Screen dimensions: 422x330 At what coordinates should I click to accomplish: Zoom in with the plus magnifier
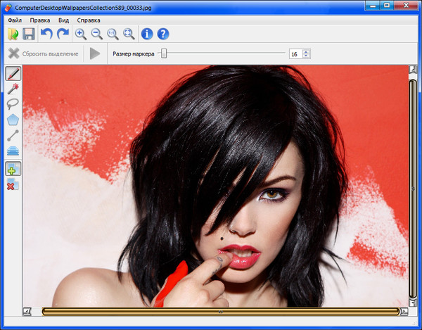pos(81,34)
